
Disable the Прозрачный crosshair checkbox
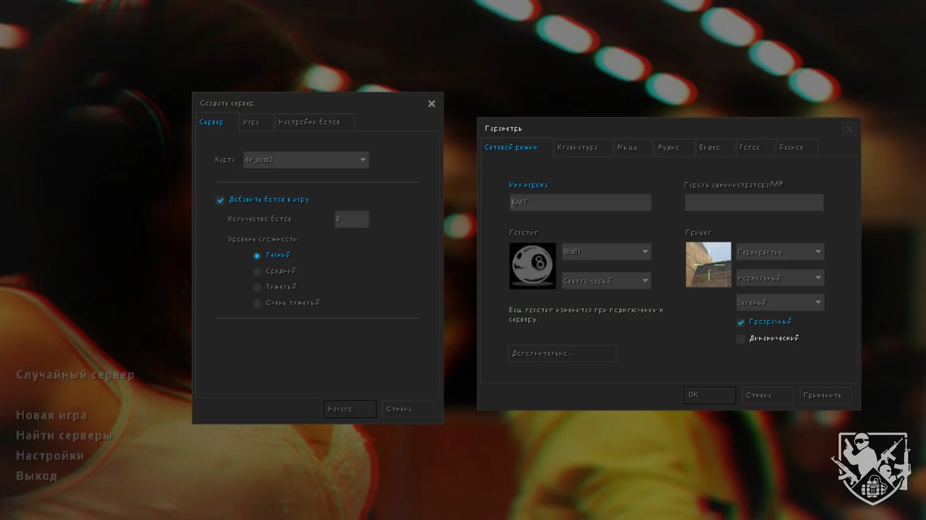741,322
